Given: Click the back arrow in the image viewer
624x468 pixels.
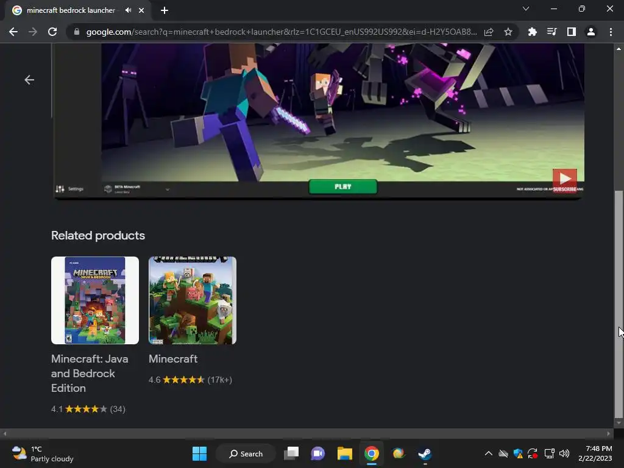Looking at the screenshot, I should [29, 80].
